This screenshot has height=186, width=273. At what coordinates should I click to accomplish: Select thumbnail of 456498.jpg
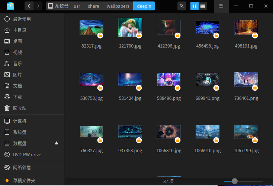pos(208,27)
